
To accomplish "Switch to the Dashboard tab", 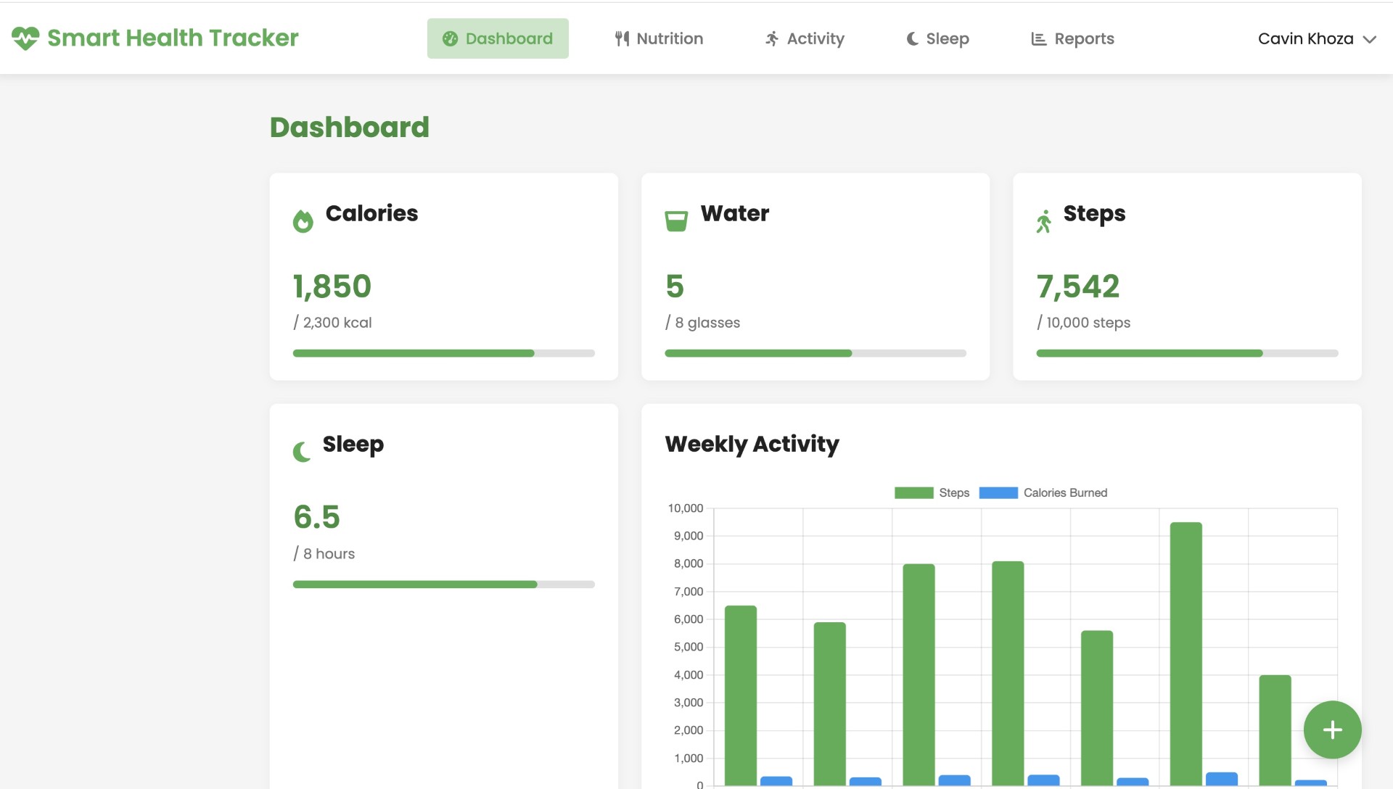I will [x=498, y=38].
